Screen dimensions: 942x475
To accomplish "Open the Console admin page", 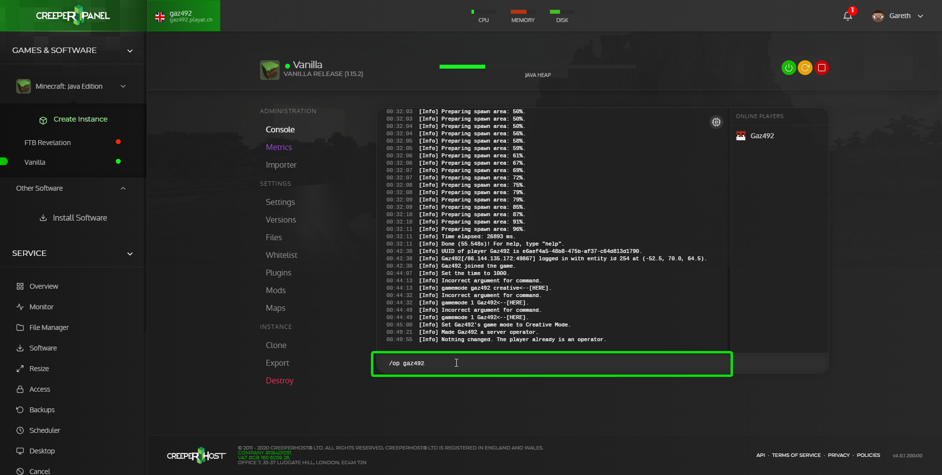I will pos(280,129).
